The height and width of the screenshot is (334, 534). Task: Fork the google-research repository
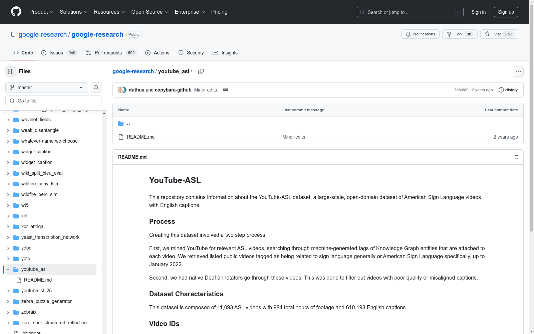460,34
